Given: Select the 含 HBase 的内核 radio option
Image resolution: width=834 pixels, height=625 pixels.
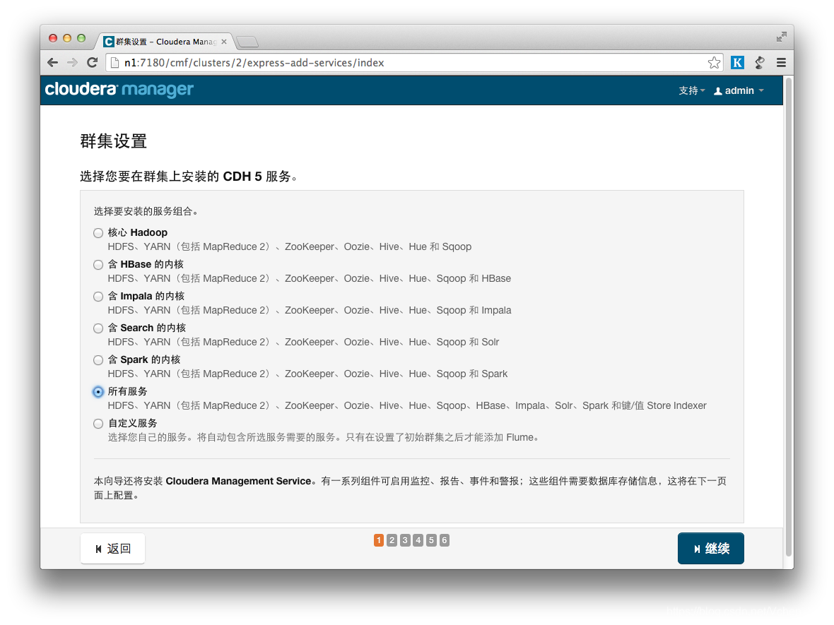Looking at the screenshot, I should pyautogui.click(x=98, y=265).
